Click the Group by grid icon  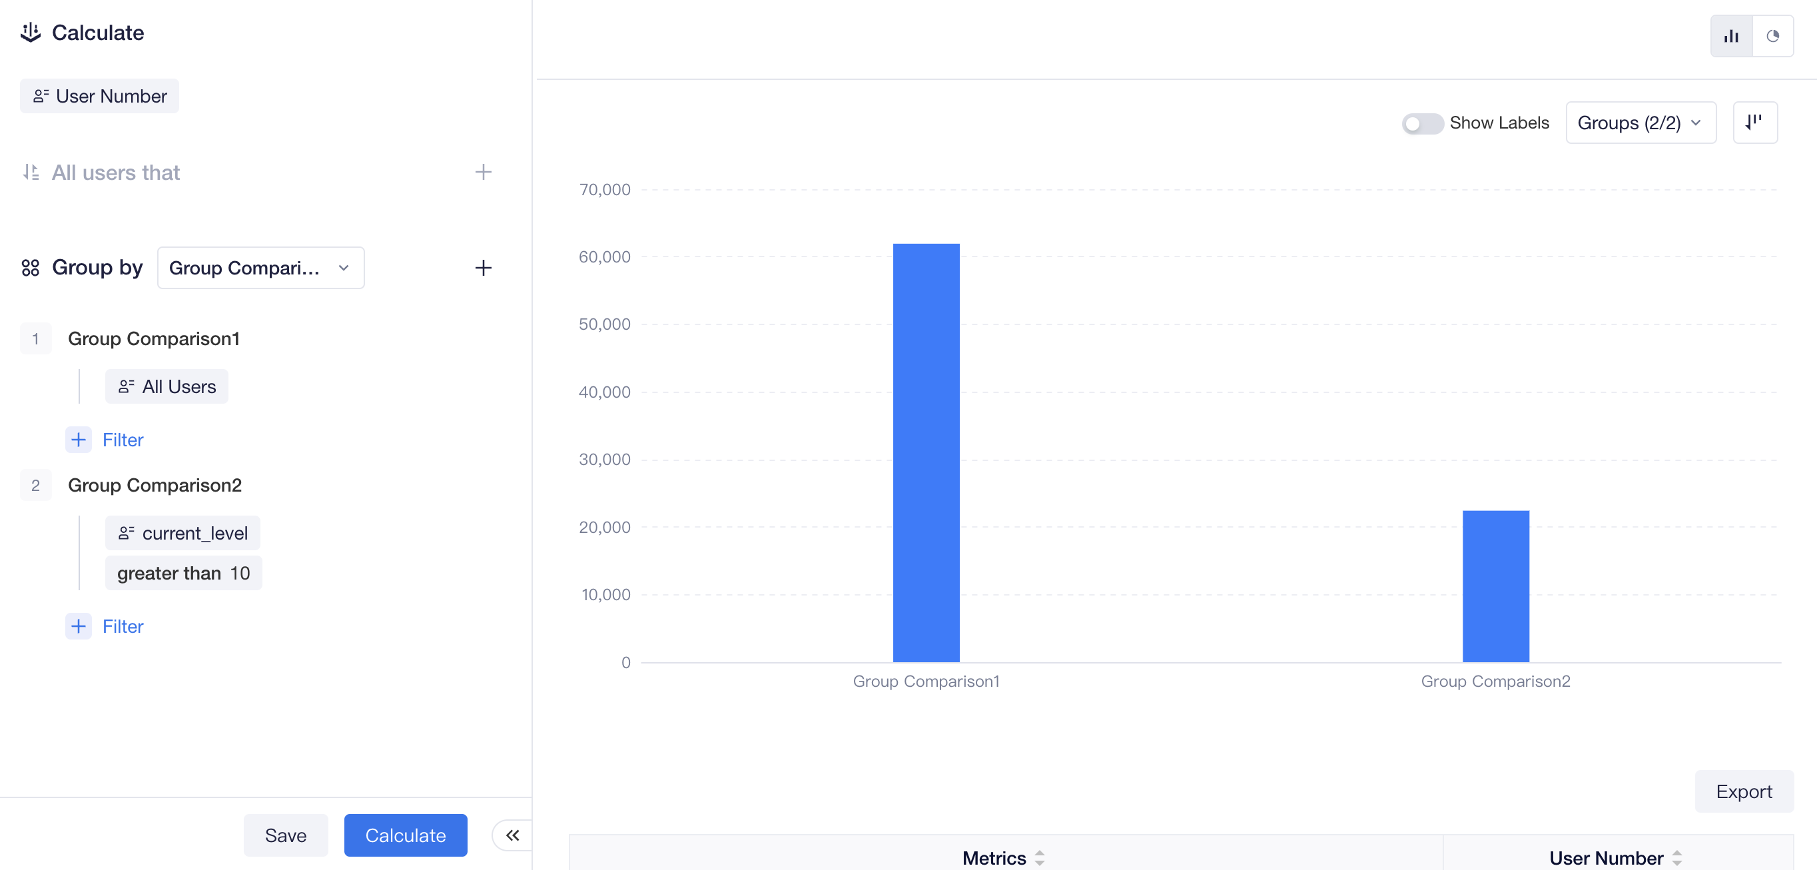tap(31, 268)
